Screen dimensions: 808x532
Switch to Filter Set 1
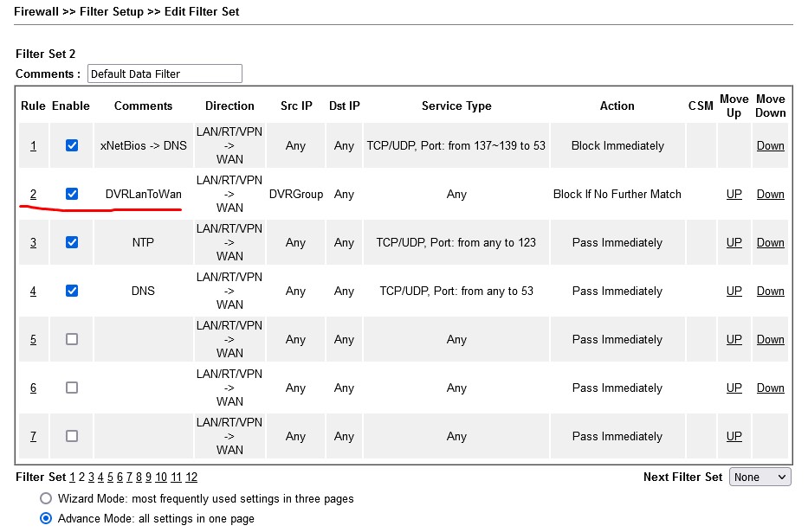tap(73, 477)
